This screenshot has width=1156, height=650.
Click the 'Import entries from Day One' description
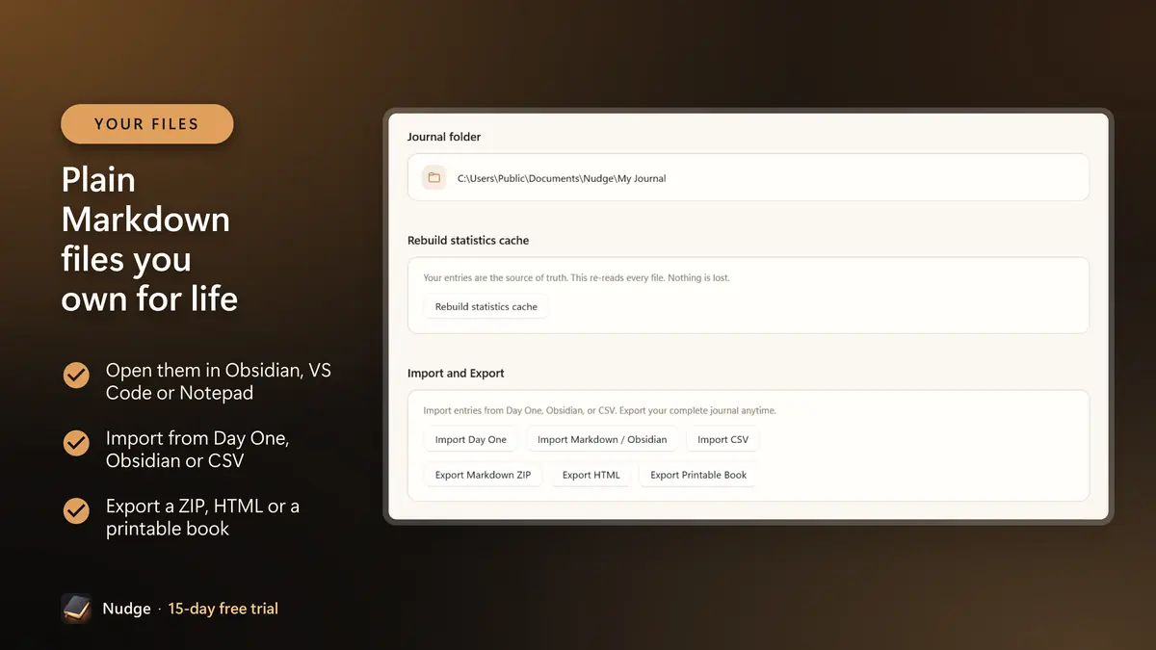[x=599, y=410]
